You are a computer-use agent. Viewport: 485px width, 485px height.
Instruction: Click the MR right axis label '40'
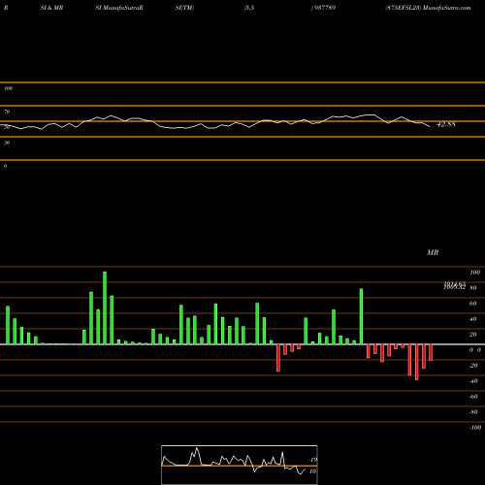[473, 319]
